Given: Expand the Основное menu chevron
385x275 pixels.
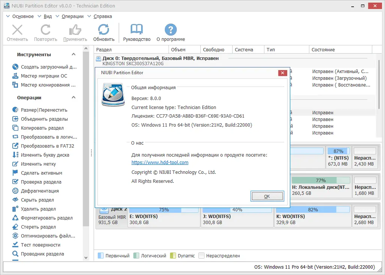Looking at the screenshot, I should [x=7, y=16].
